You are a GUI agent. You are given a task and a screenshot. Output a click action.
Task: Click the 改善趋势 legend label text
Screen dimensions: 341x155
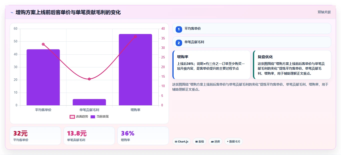[x=82, y=117]
